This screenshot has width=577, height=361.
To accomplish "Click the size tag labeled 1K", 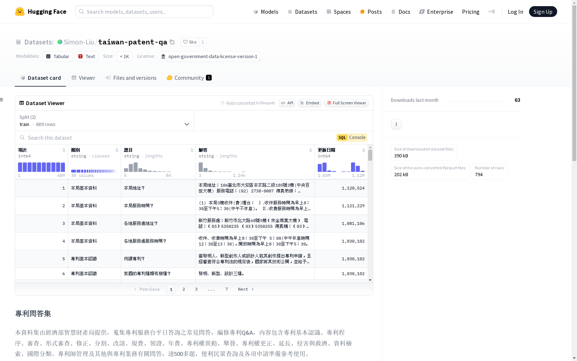I will point(124,56).
